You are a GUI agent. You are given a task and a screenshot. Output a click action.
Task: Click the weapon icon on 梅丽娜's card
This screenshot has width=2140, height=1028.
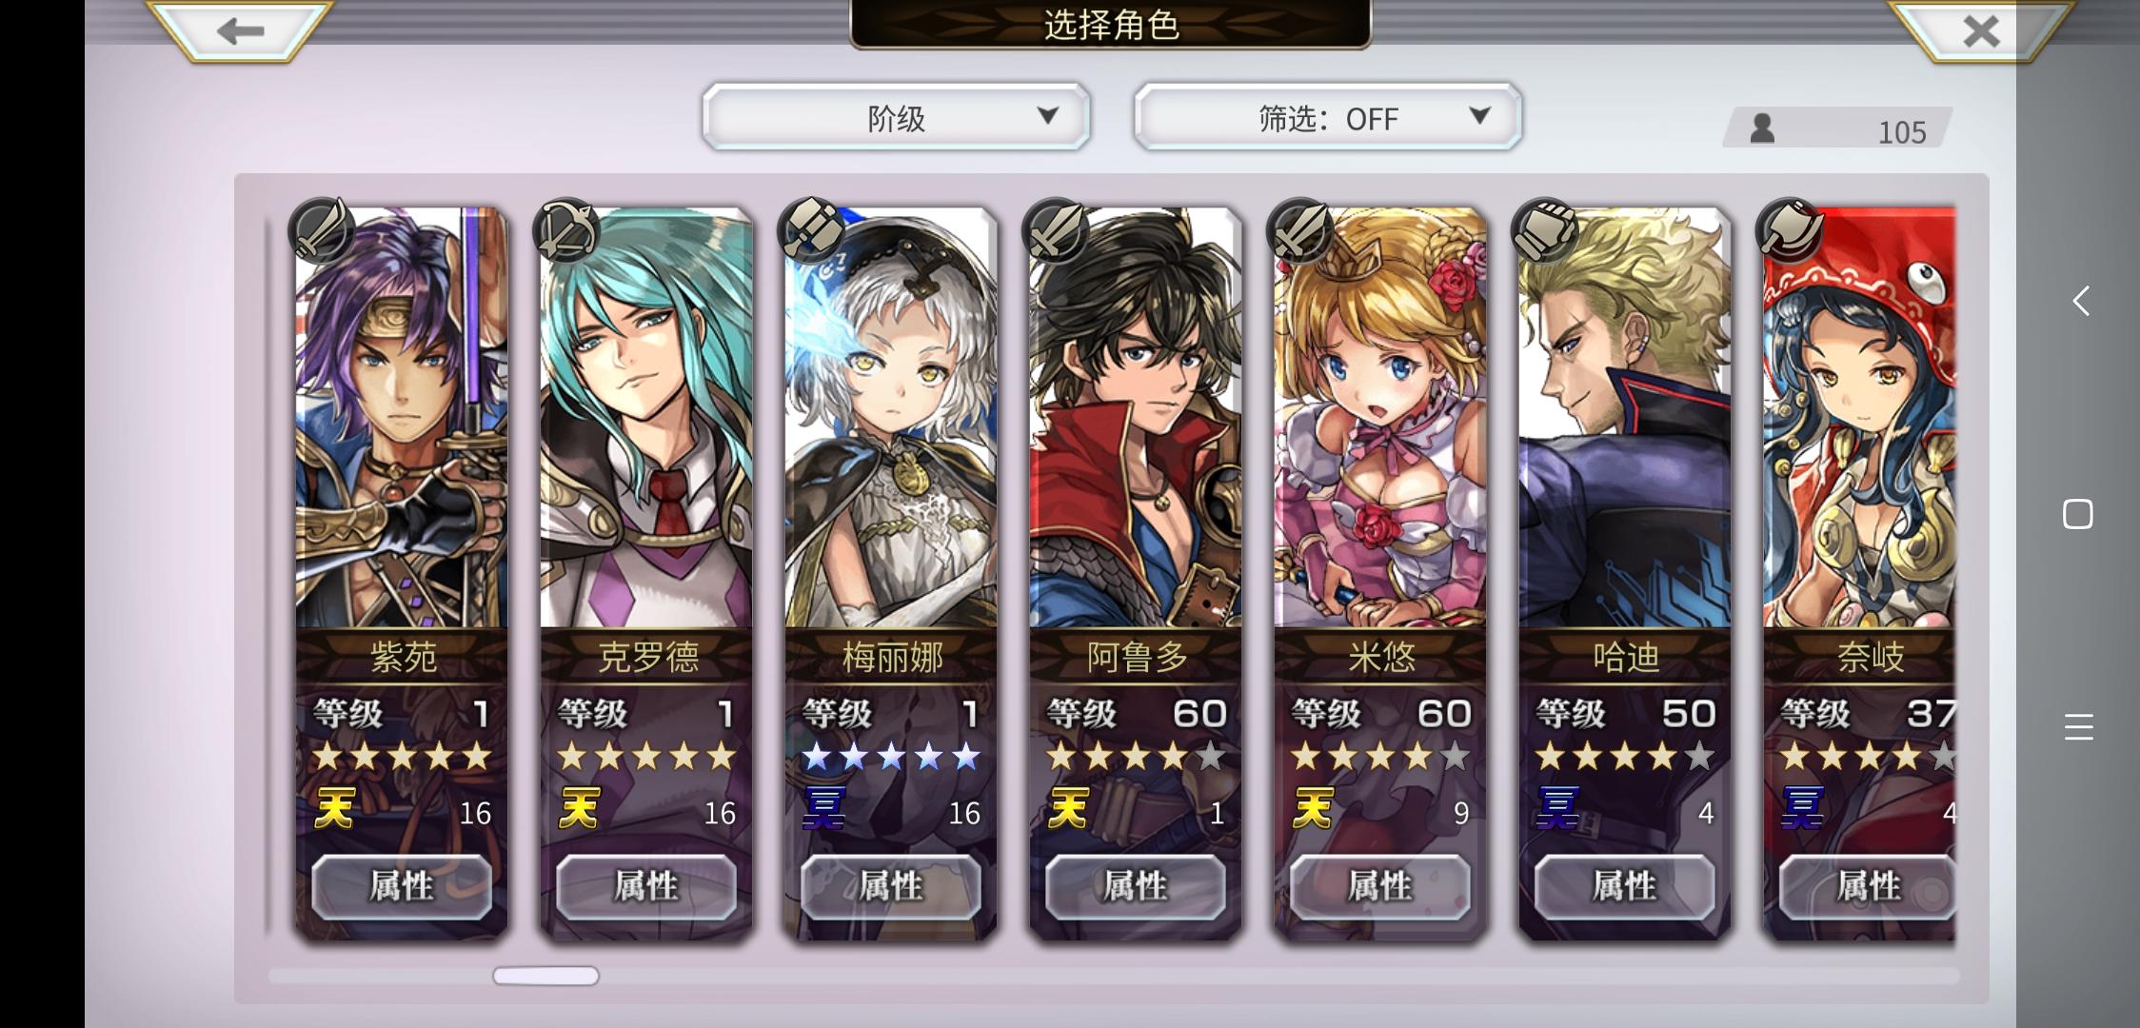810,231
